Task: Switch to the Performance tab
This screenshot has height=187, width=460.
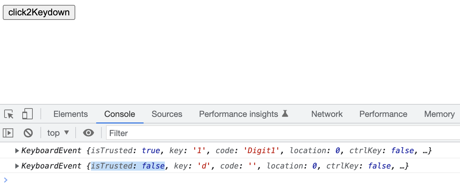Action: pos(383,114)
